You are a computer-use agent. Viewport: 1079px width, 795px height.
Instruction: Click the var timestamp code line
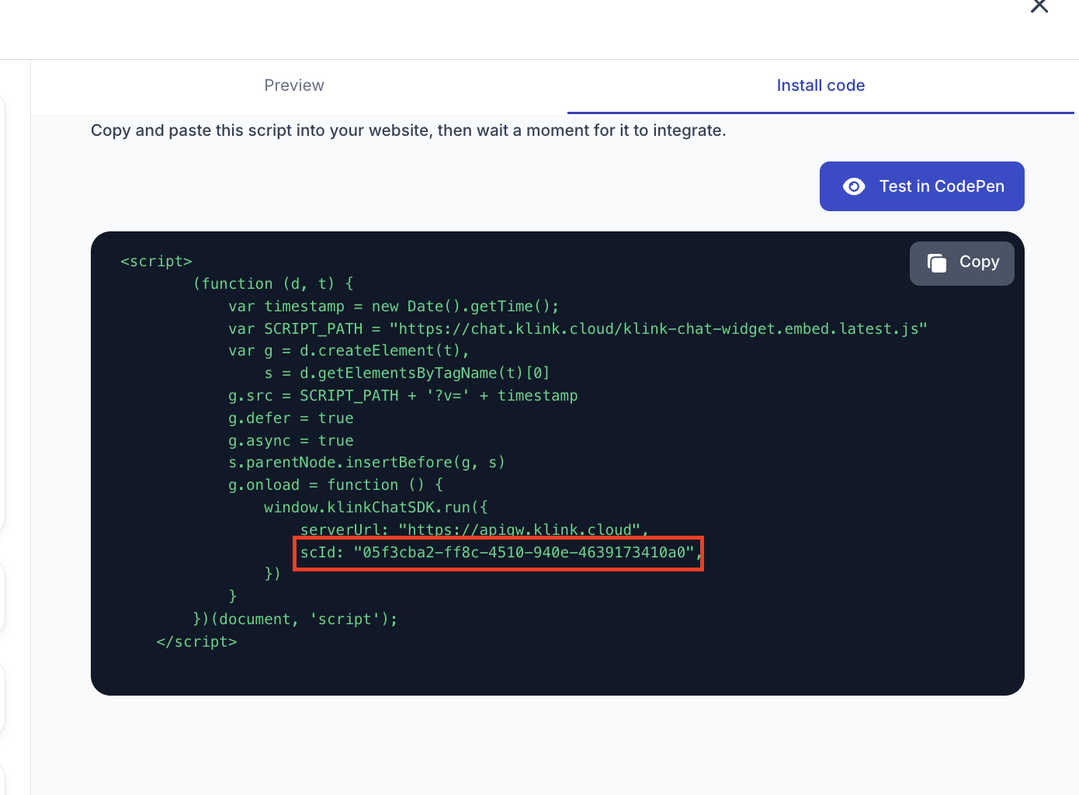click(x=393, y=307)
